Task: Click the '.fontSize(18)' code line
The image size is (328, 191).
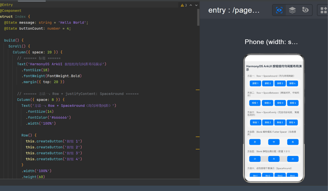Action: [35, 70]
